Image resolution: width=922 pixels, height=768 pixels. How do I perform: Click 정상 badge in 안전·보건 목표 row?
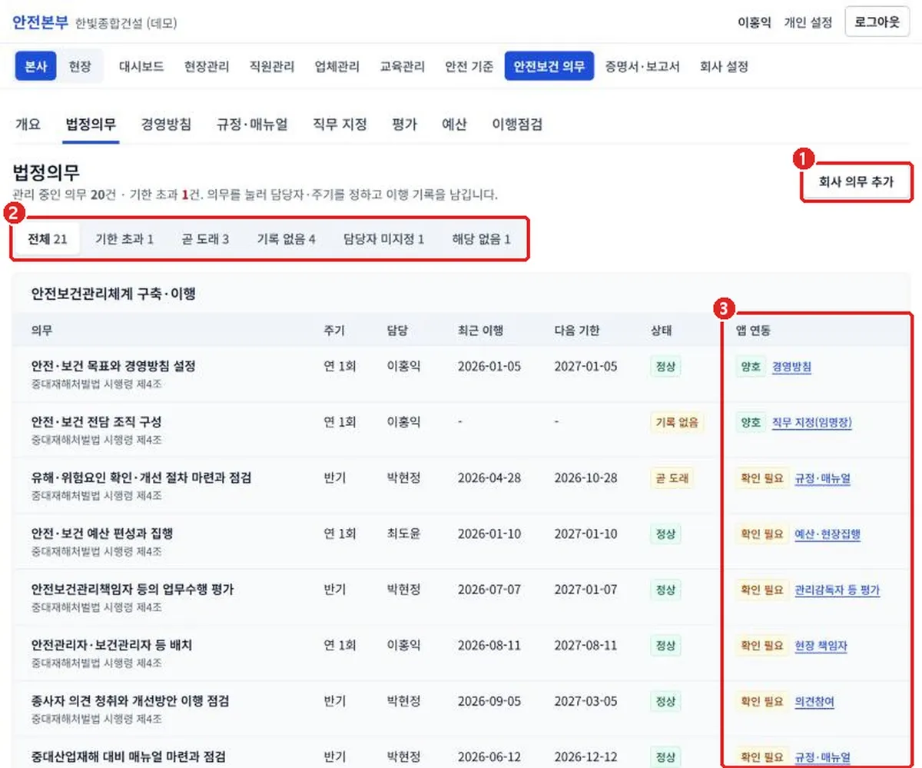665,367
